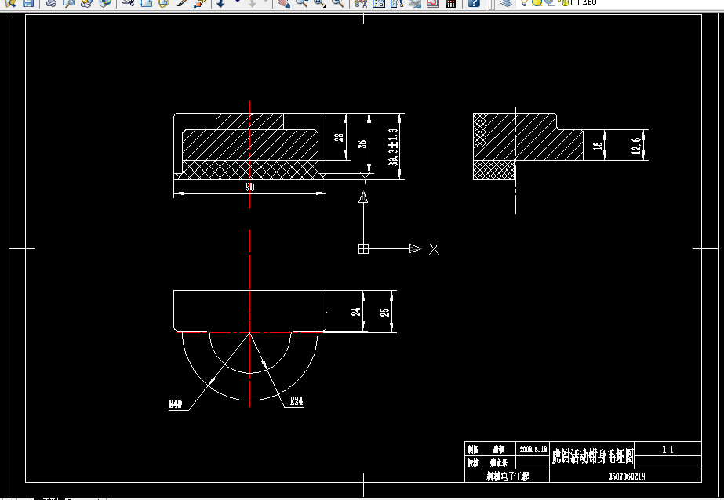Toggle viewport freeze for the EBU layer
Screen dimensions: 724x500
pos(550,2)
